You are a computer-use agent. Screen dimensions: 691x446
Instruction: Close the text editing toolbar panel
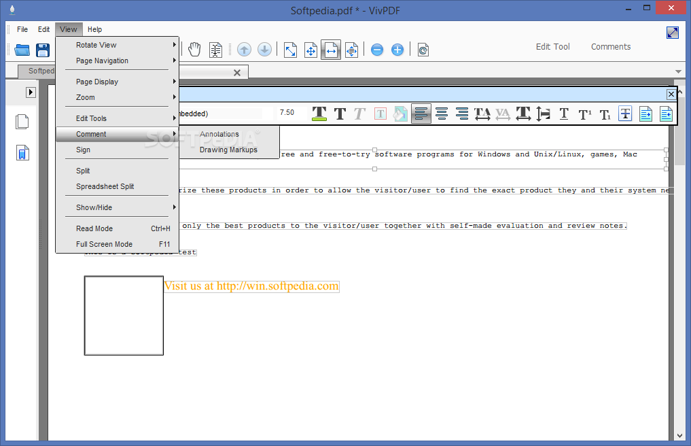(x=671, y=94)
